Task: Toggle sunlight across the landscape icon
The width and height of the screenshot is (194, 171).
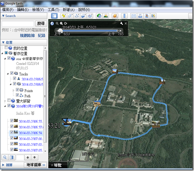Action: [106, 16]
